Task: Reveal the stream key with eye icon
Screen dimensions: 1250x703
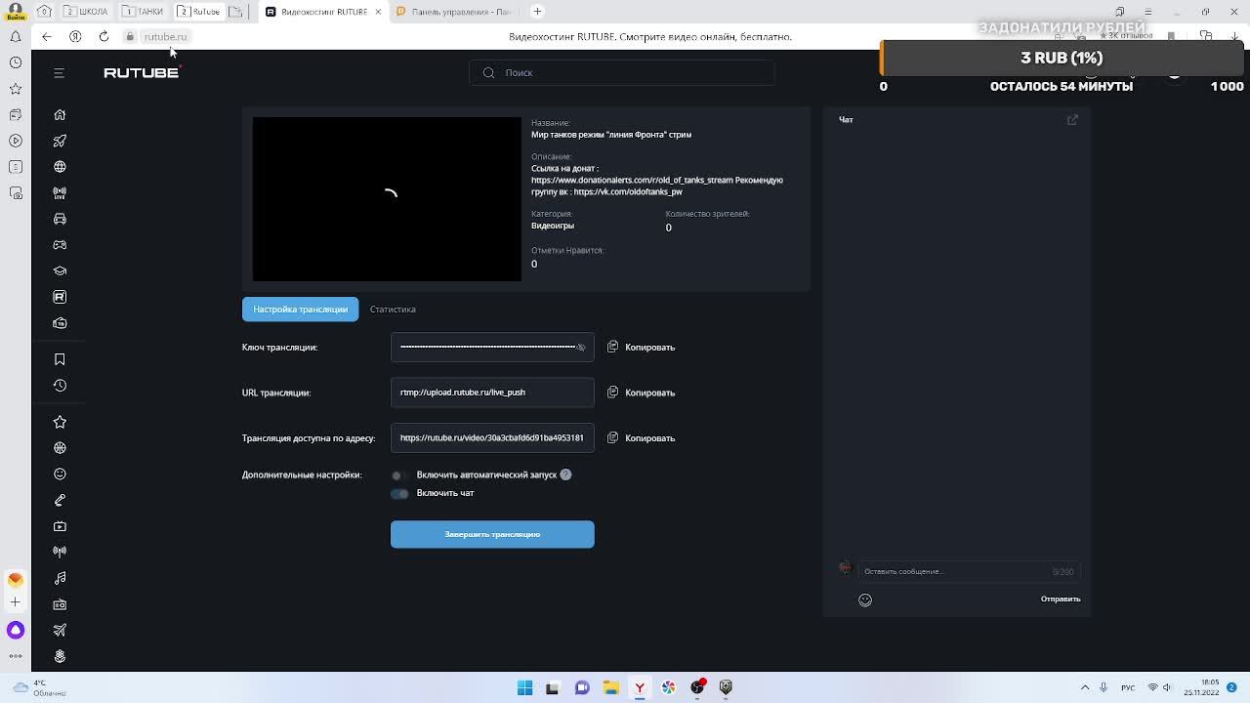Action: pyautogui.click(x=581, y=347)
